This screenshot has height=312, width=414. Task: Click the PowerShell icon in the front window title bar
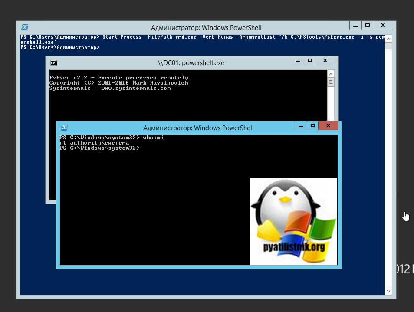(64, 128)
